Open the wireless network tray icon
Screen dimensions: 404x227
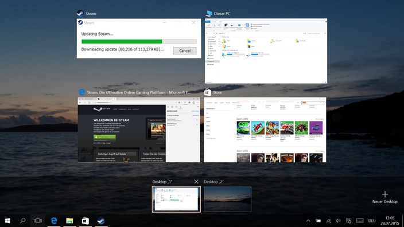coord(328,221)
